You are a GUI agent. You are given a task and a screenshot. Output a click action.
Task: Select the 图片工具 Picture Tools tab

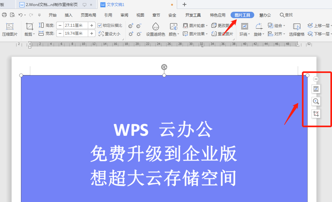242,15
